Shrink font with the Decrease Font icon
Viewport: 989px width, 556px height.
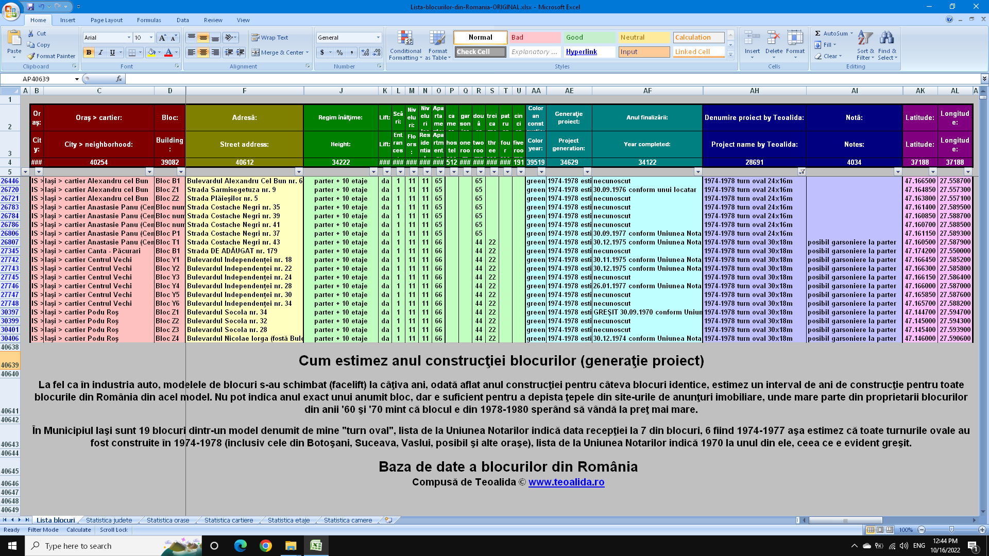174,38
